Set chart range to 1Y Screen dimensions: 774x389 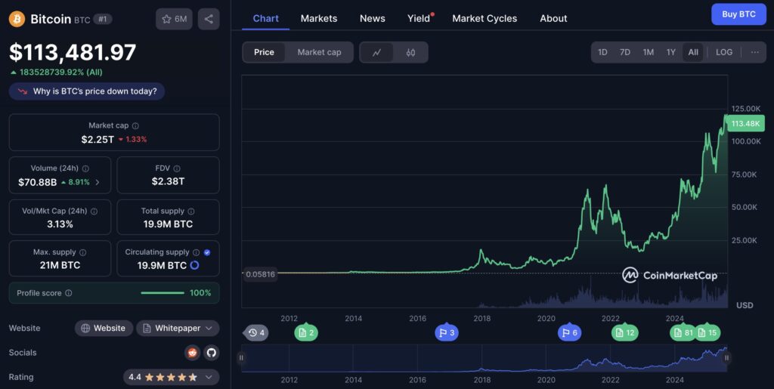[671, 52]
